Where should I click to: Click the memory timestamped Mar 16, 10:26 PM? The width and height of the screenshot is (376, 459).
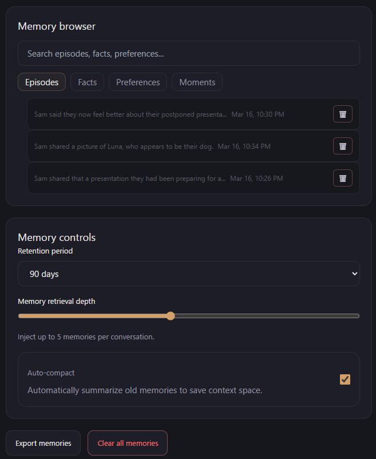pyautogui.click(x=172, y=178)
